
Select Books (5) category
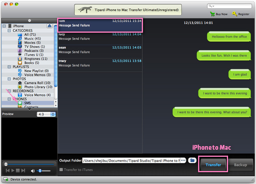(32, 63)
